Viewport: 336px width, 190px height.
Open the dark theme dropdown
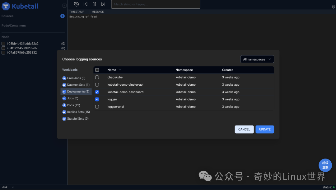point(8,187)
